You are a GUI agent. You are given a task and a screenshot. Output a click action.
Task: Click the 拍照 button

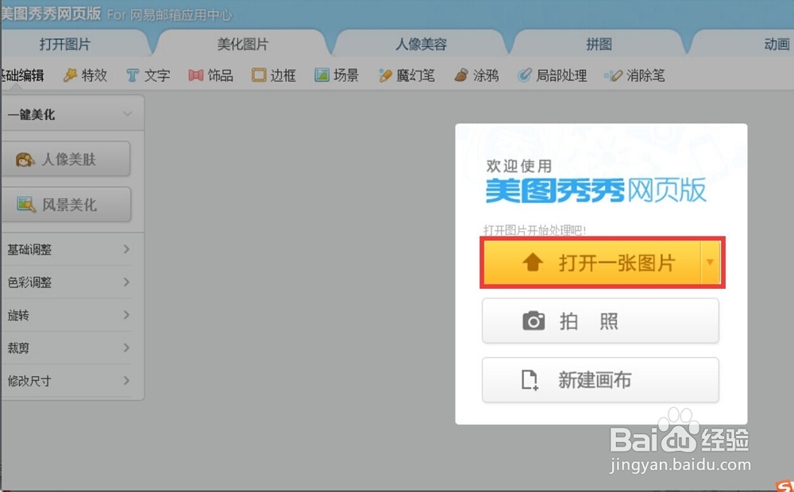click(x=600, y=321)
